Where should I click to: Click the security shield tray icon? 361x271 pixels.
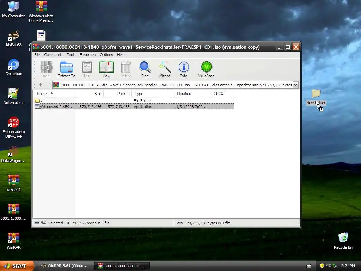pyautogui.click(x=322, y=266)
